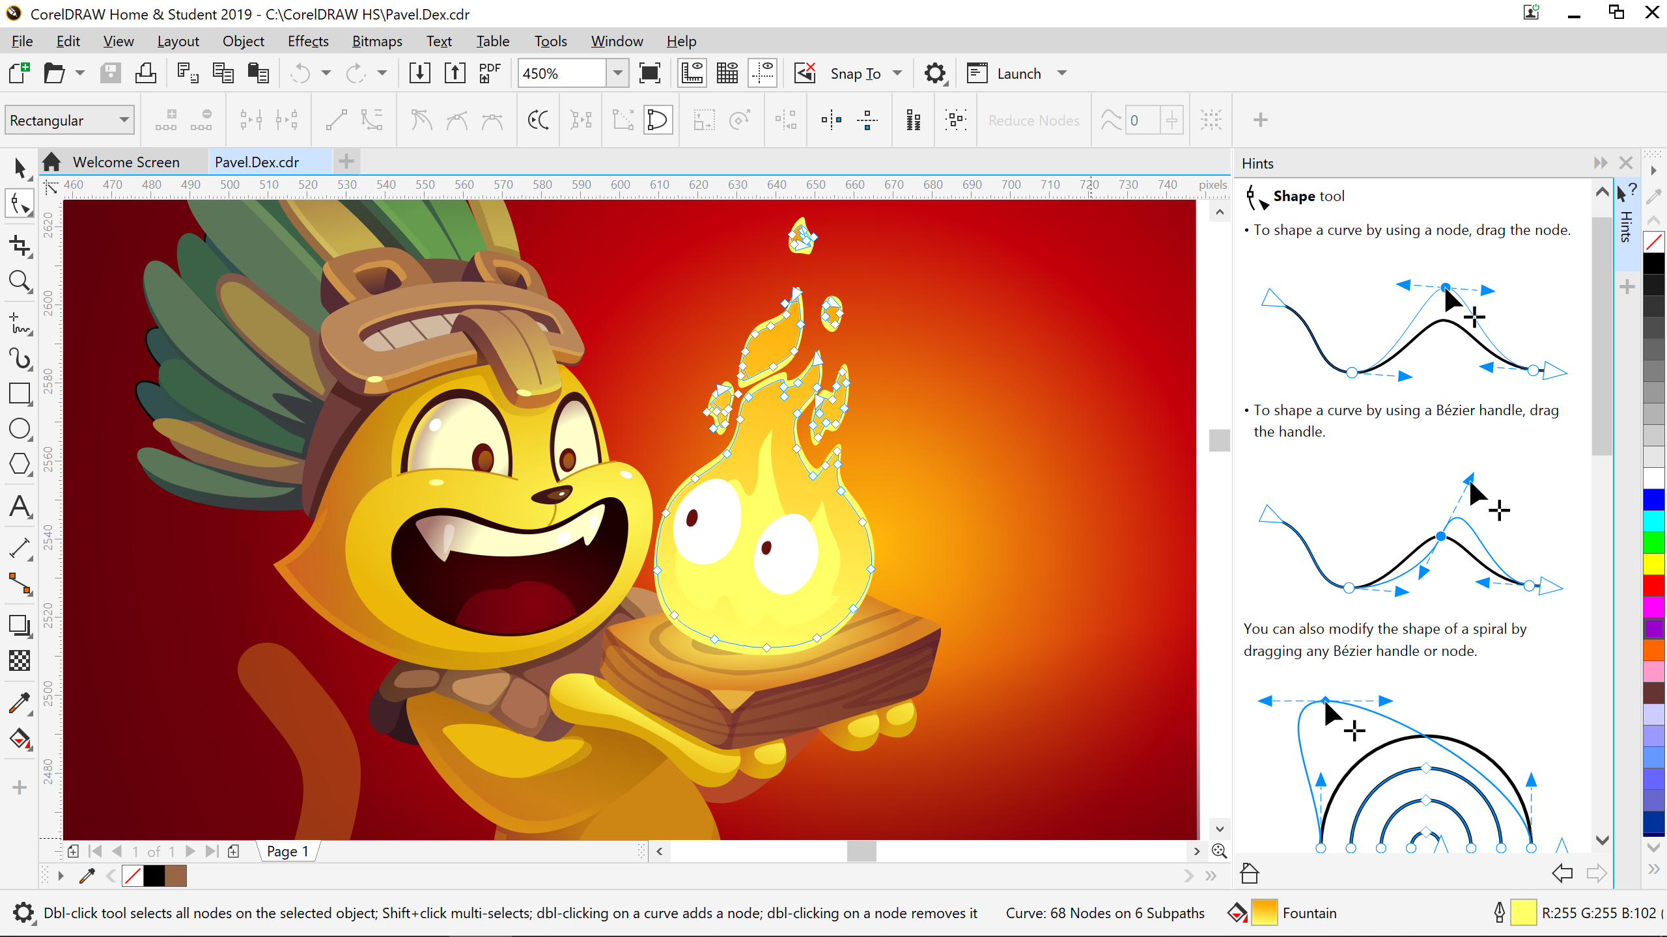
Task: Select the Transparency checkerboard tool
Action: pyautogui.click(x=20, y=660)
